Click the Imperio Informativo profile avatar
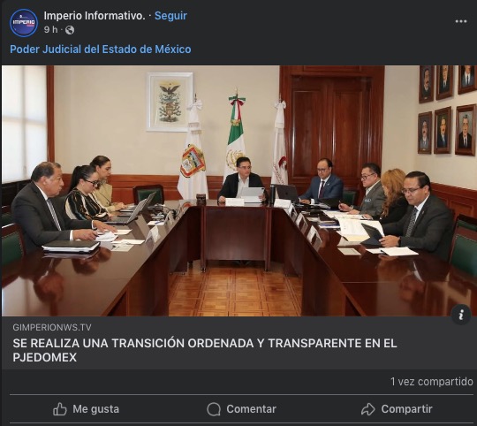 [24, 23]
